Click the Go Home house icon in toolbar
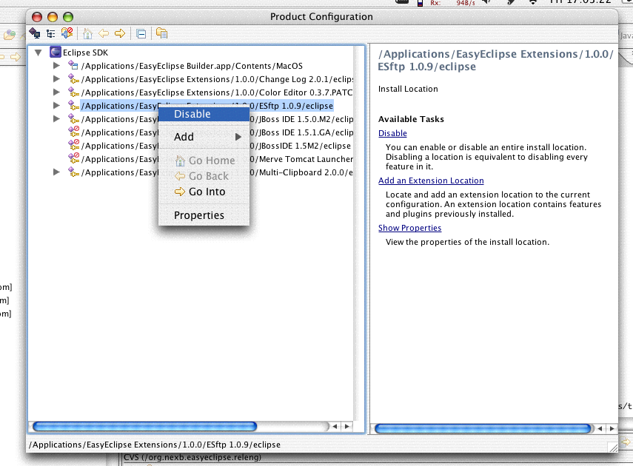The height and width of the screenshot is (466, 633). coord(88,33)
